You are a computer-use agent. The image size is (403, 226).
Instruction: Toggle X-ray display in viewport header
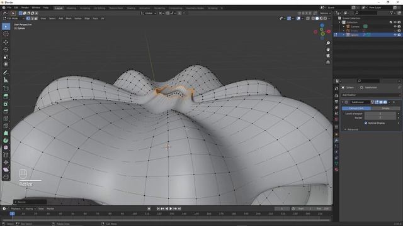(308, 18)
